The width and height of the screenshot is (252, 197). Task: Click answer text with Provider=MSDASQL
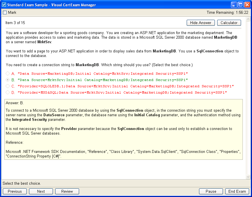tap(122, 92)
